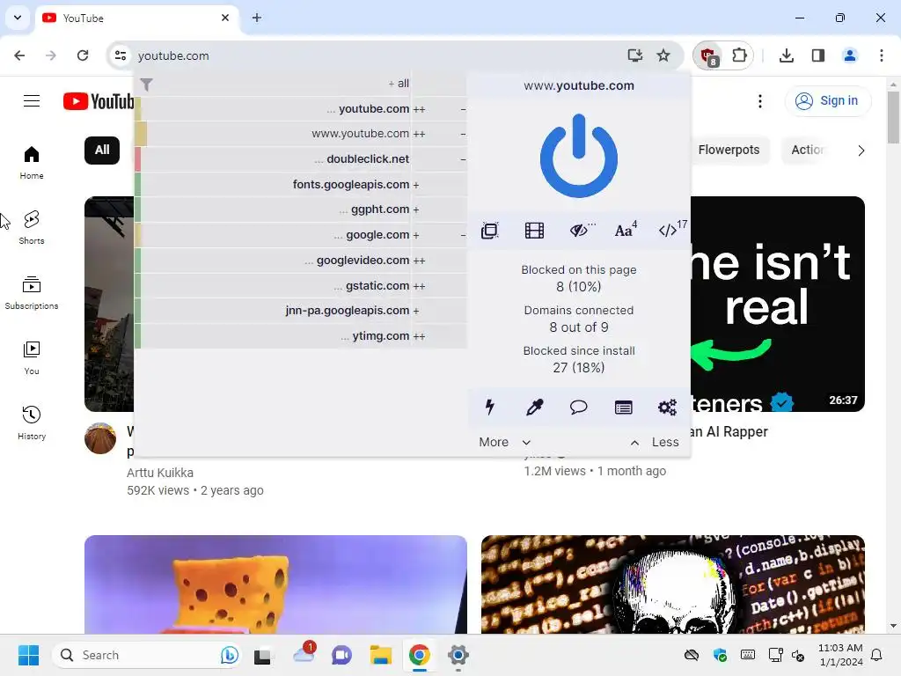Toggle the uBlock Origin power button

click(579, 156)
